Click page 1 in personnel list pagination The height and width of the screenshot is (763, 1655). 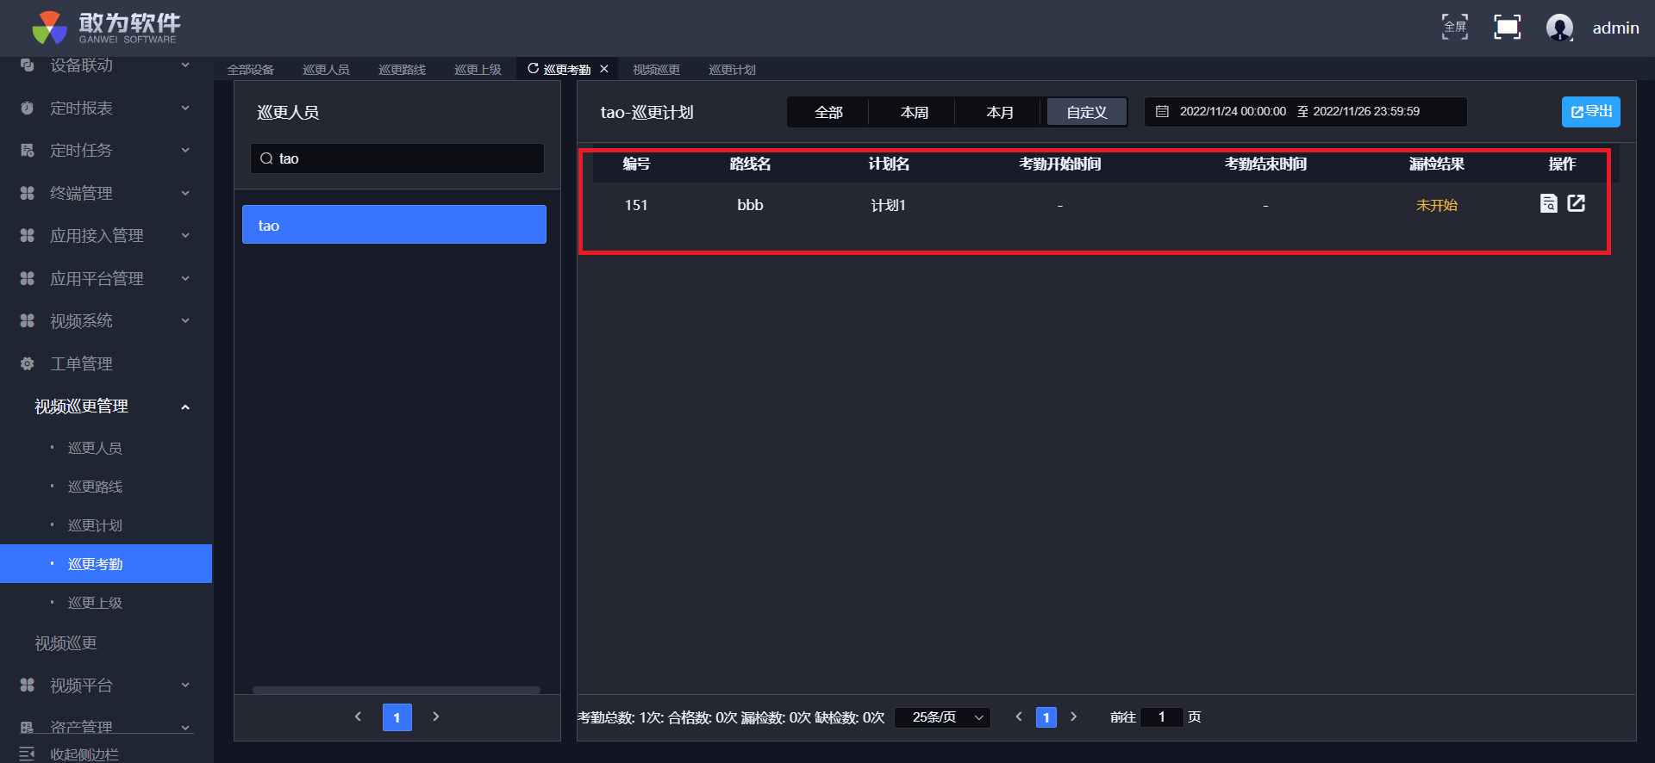pos(397,717)
